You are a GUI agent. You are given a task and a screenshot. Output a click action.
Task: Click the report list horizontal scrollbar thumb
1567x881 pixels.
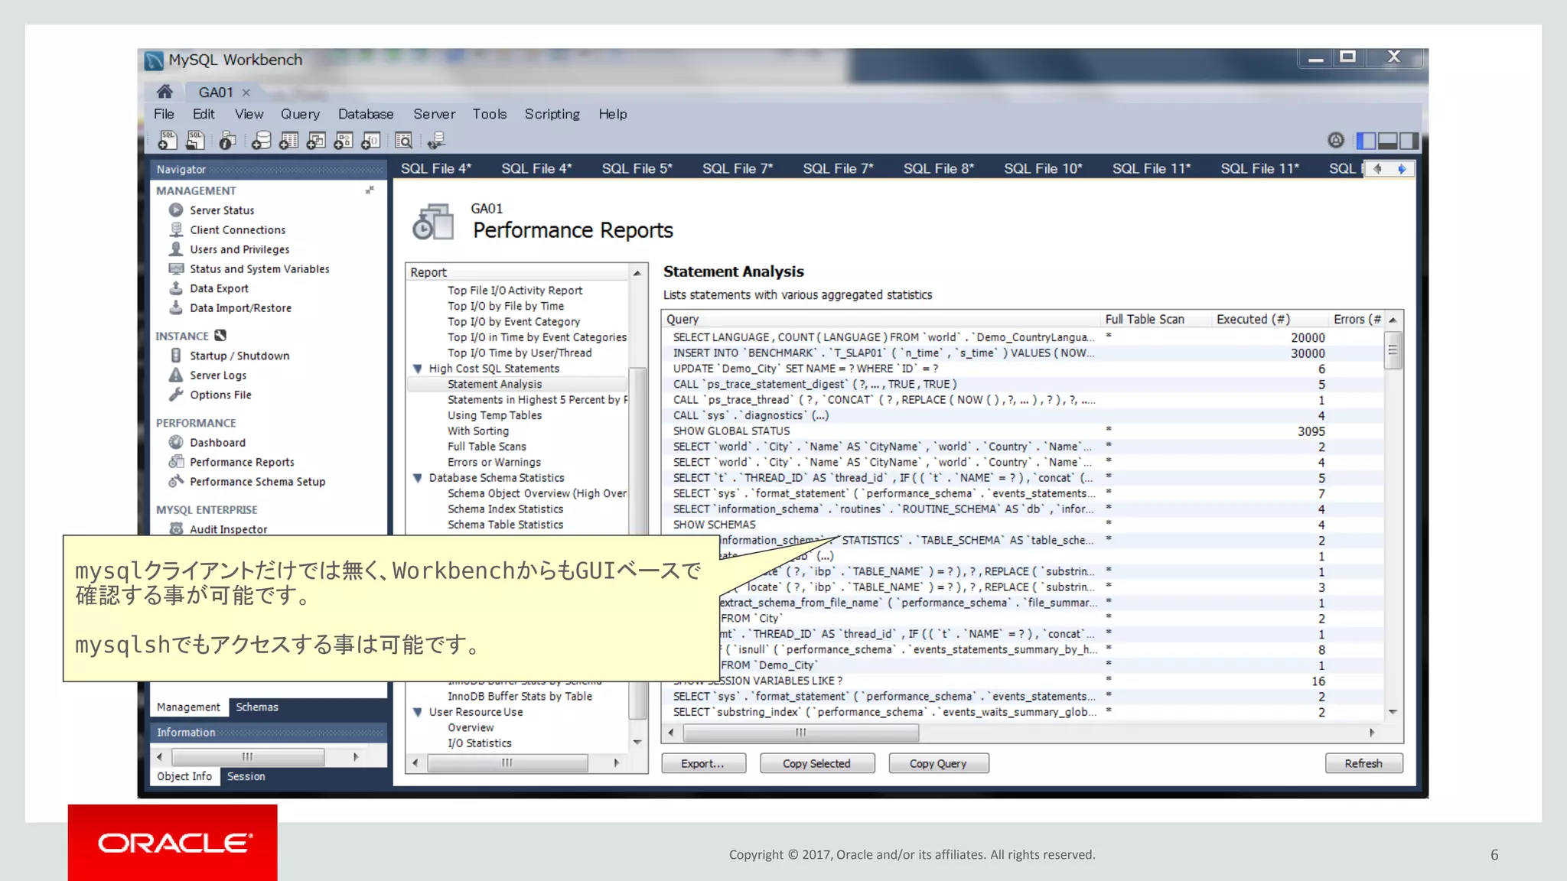pyautogui.click(x=507, y=762)
